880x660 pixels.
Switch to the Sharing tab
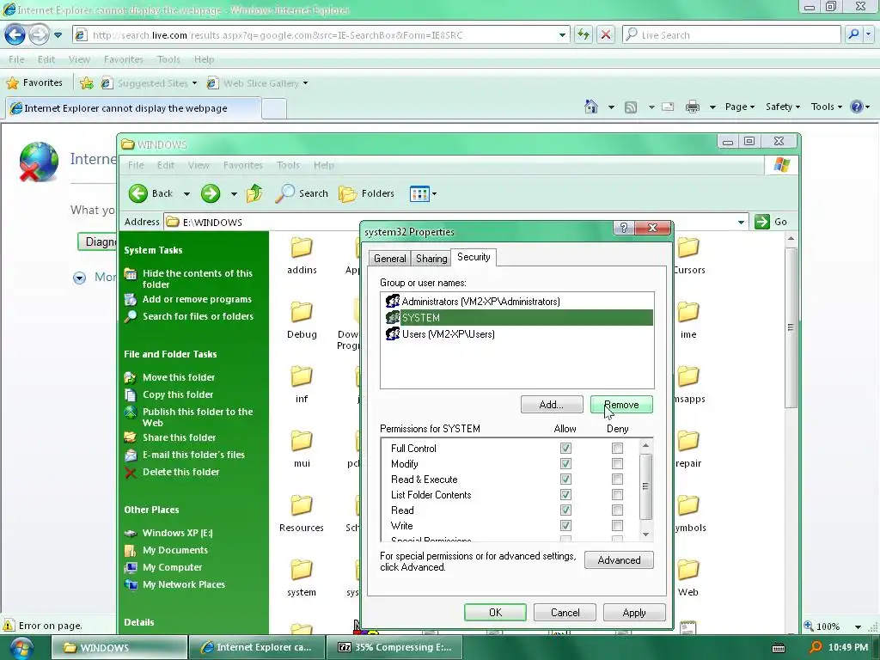click(x=431, y=258)
